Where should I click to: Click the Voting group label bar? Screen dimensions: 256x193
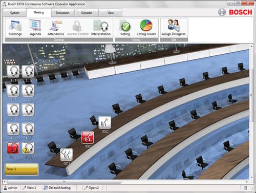[x=137, y=39]
